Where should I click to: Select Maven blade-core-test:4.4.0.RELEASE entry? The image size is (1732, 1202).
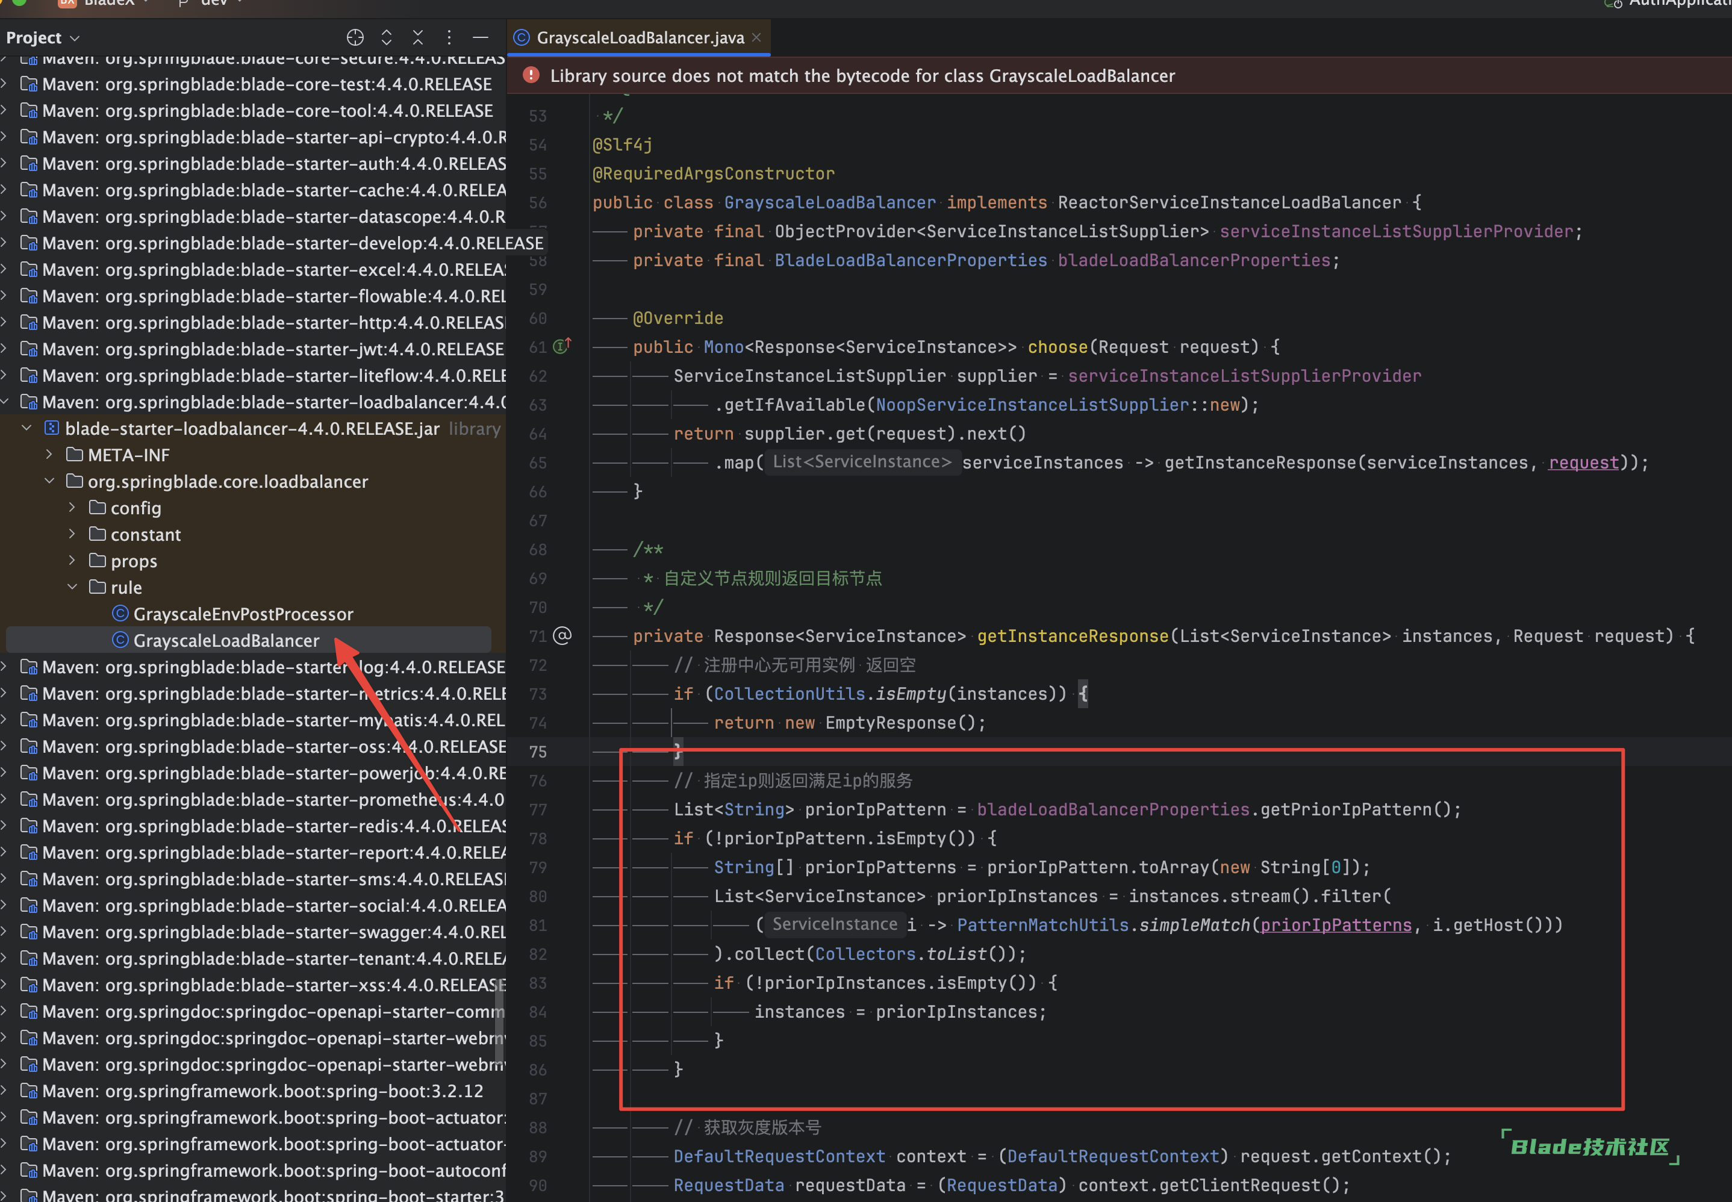click(267, 84)
